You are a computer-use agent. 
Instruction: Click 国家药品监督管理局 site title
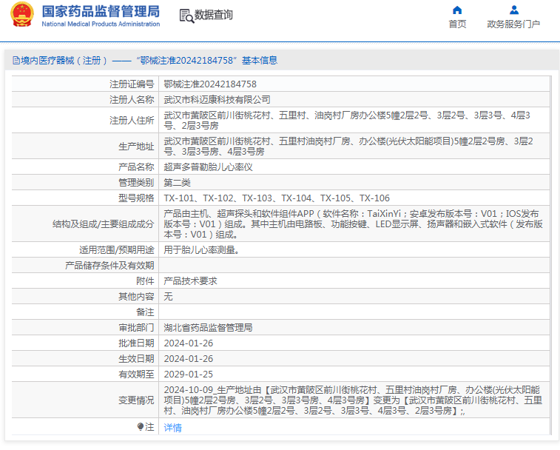click(101, 11)
